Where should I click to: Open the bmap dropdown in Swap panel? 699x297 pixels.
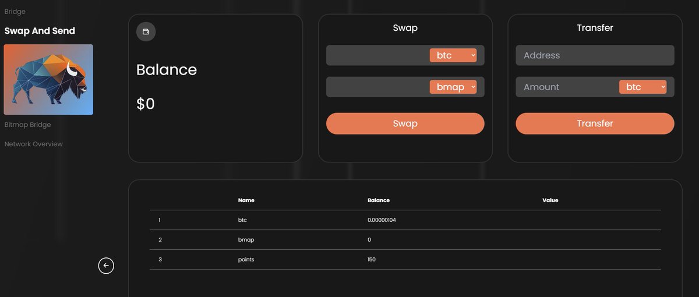pyautogui.click(x=453, y=87)
